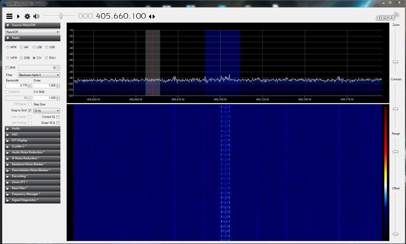
Task: Expand the Audio Noise Reduction panel
Action: coord(33,152)
